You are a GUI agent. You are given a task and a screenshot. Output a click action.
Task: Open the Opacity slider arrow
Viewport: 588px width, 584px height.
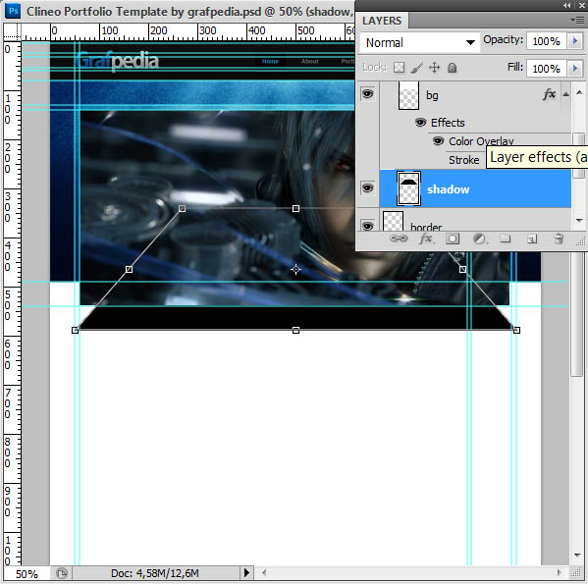(575, 40)
